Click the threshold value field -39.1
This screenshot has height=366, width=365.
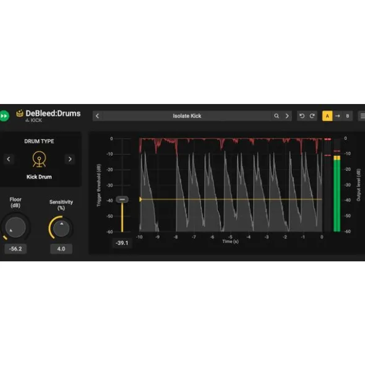pos(122,243)
